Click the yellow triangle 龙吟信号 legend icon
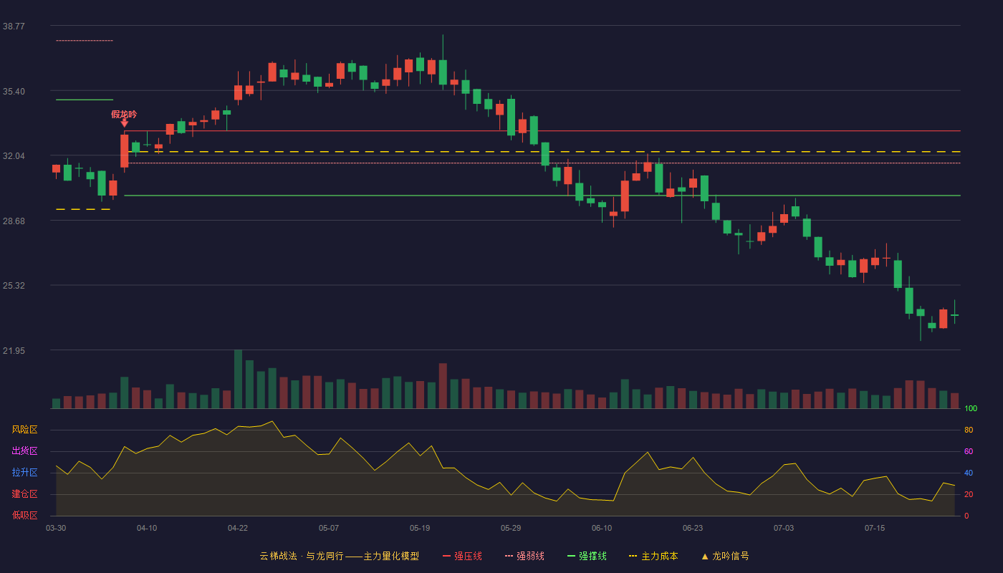 705,556
